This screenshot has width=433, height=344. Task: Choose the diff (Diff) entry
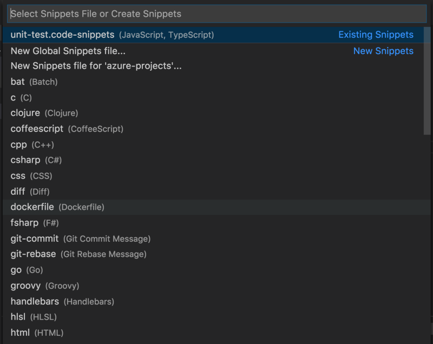point(30,192)
